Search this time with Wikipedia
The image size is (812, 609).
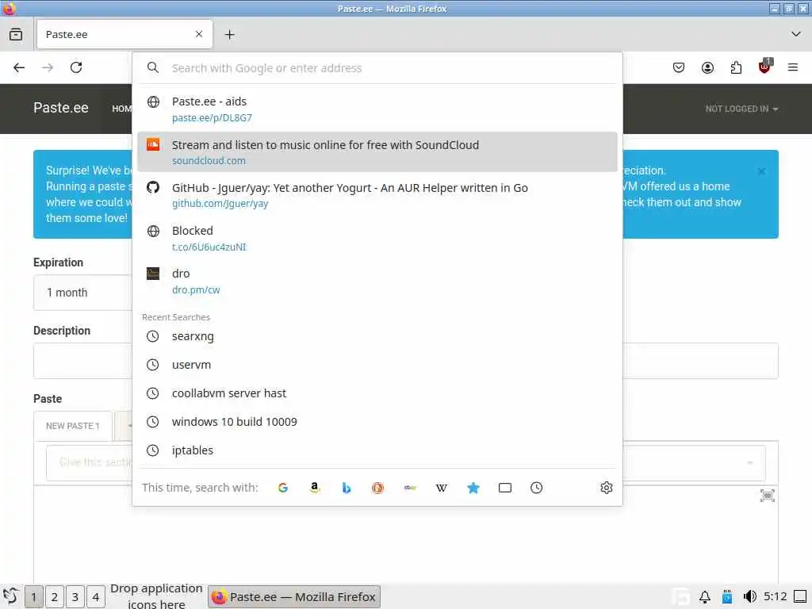(441, 488)
